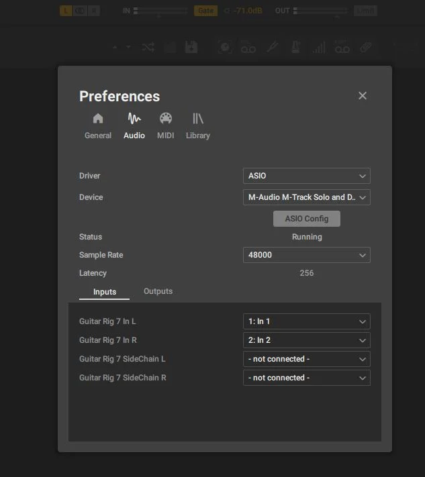Open the Library preferences tab
Viewport: 425px width, 477px height.
tap(198, 125)
